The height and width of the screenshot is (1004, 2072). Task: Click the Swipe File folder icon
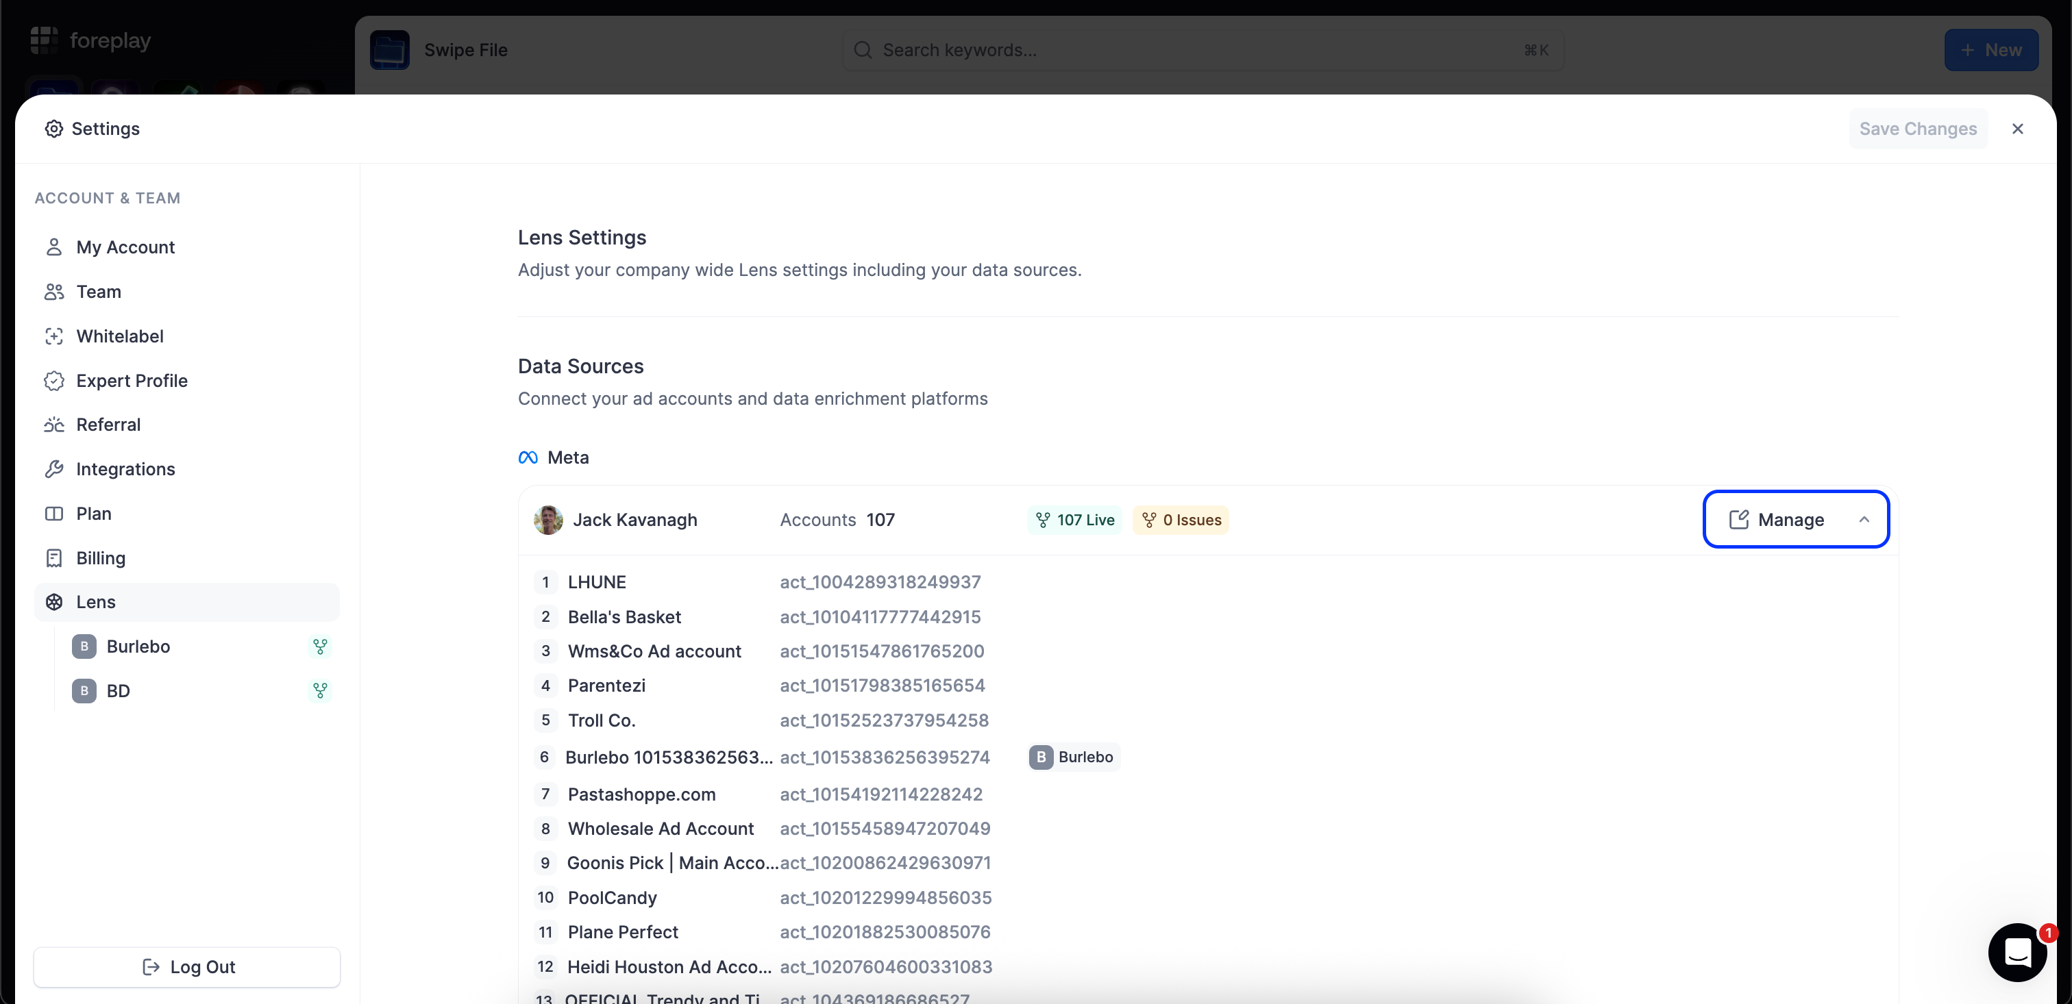click(x=390, y=50)
